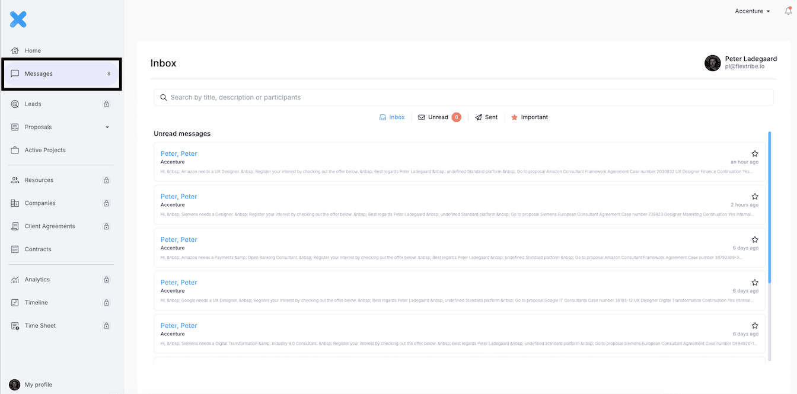Click the My profile avatar thumbnail
This screenshot has width=797, height=394.
pyautogui.click(x=15, y=385)
